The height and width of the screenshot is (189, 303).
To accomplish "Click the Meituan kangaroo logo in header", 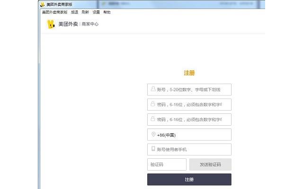I will 51,24.
